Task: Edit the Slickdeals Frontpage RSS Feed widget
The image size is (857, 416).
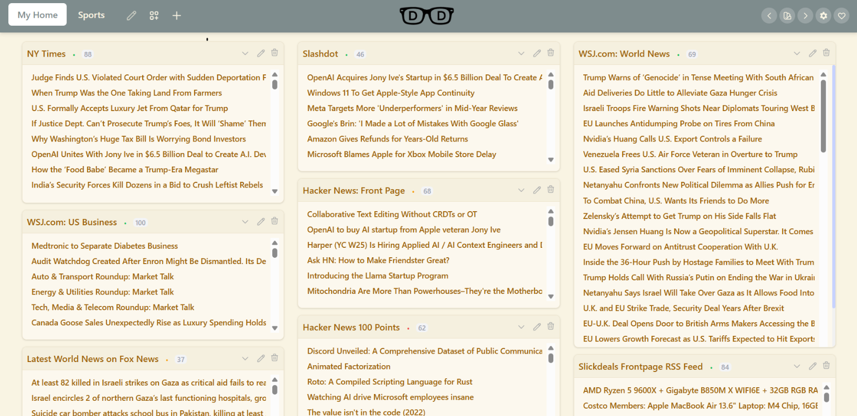Action: click(x=812, y=366)
